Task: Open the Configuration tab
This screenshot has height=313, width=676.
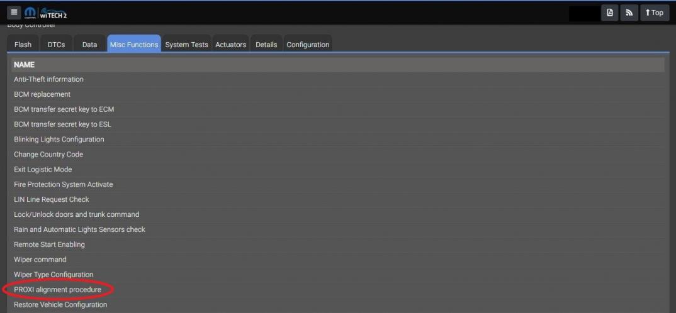Action: point(308,45)
